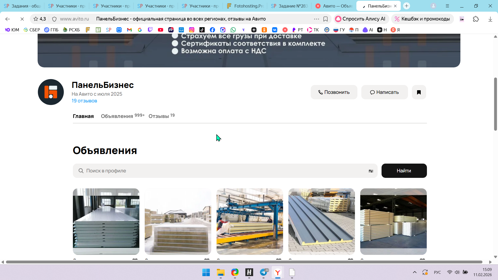
Task: Click the Поиск в профиле search field
Action: tap(220, 171)
